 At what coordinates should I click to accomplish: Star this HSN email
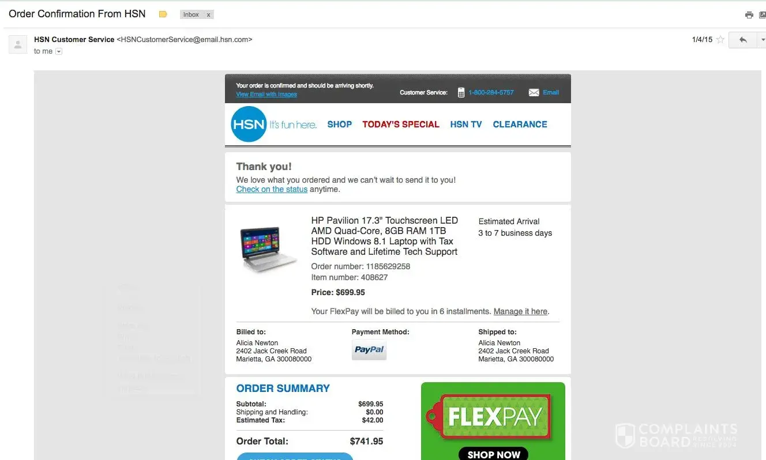(x=720, y=40)
